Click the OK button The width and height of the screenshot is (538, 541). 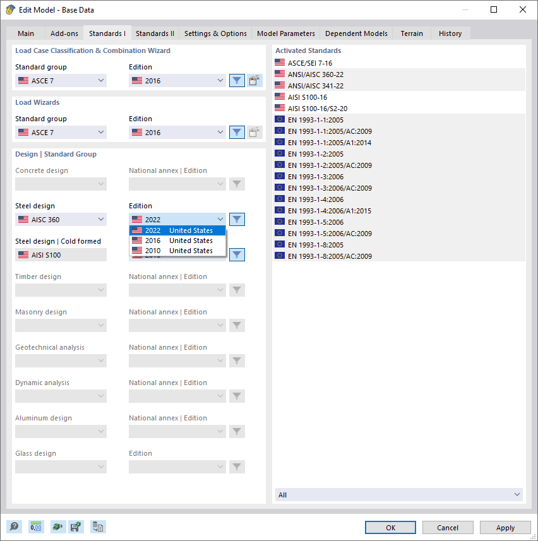point(390,528)
